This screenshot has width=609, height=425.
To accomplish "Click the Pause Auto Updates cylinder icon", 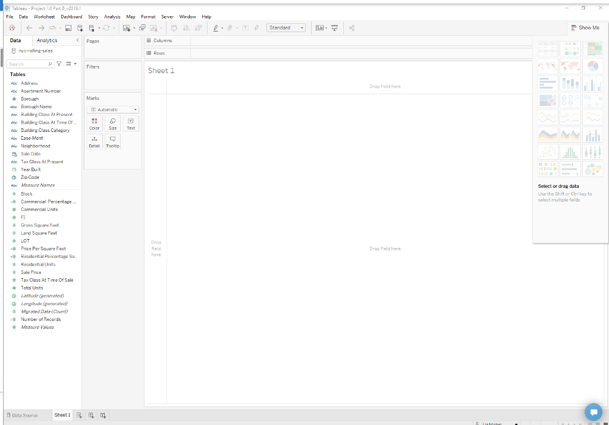I will [92, 28].
